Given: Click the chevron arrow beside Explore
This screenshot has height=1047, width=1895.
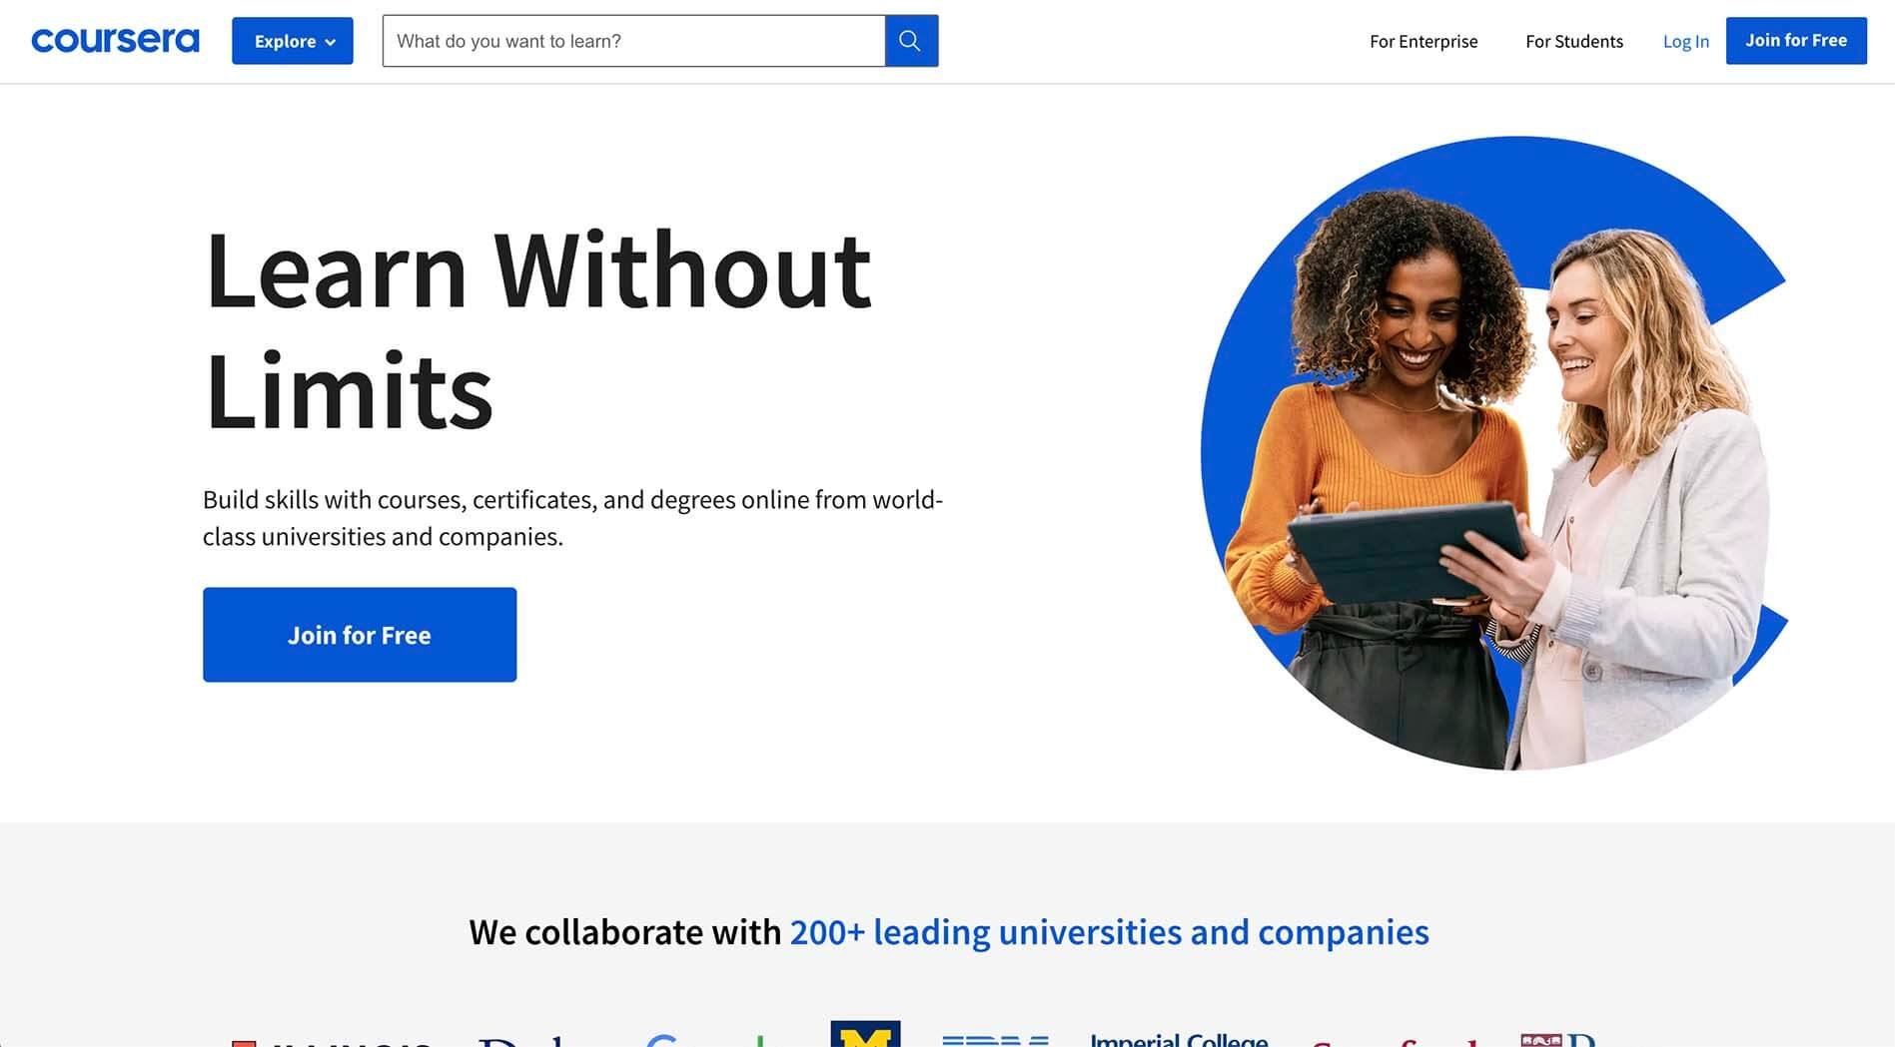Looking at the screenshot, I should pyautogui.click(x=331, y=42).
